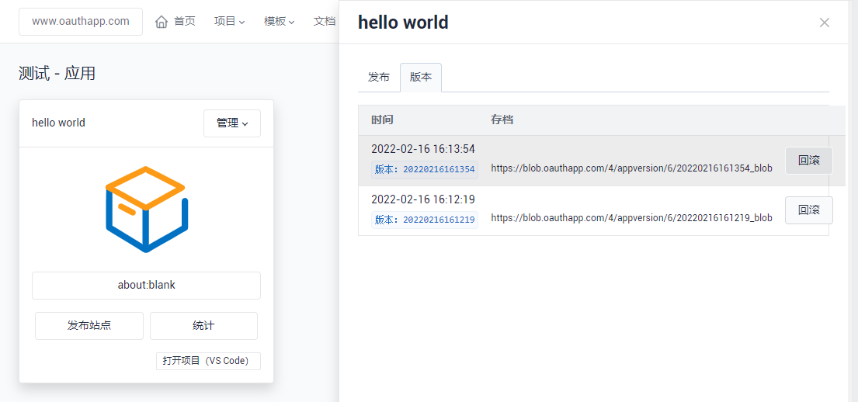The width and height of the screenshot is (858, 402).
Task: Click version tag 20220216161219
Action: (x=424, y=220)
